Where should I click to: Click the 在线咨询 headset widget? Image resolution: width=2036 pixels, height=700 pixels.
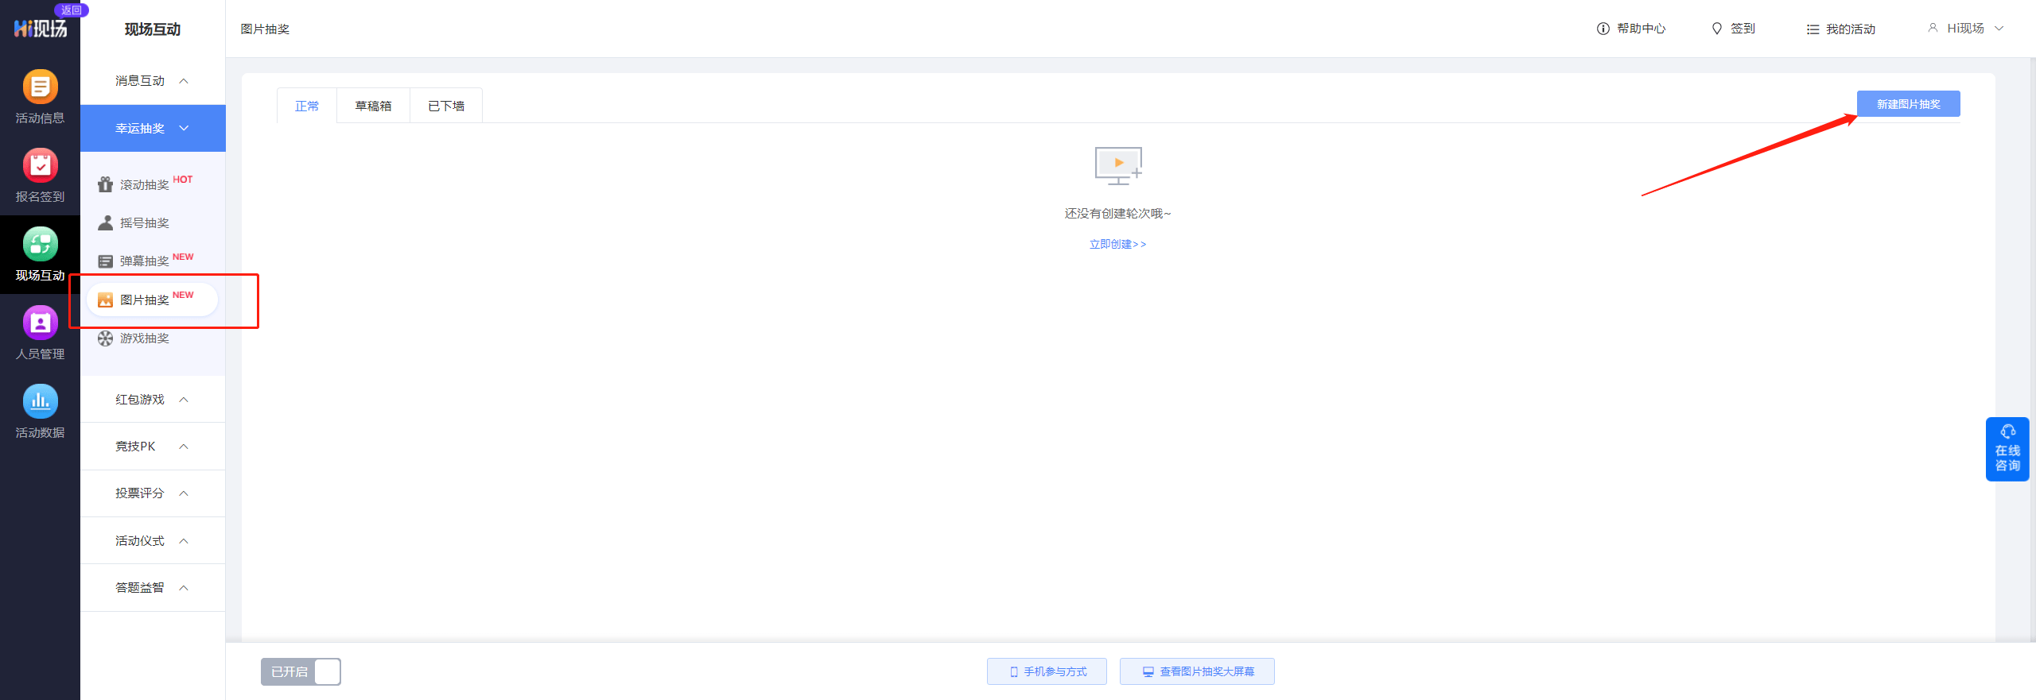(2007, 449)
